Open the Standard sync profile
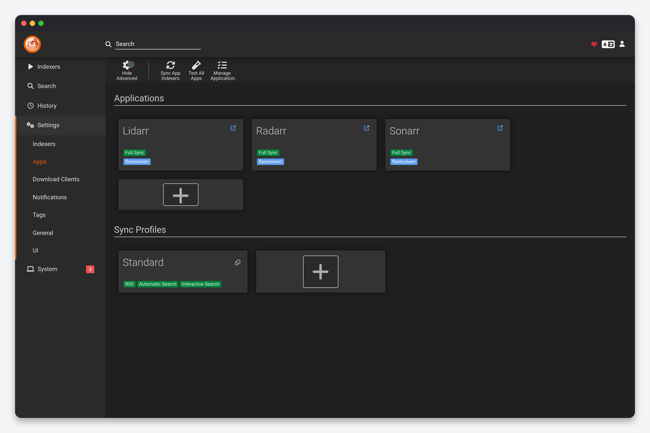The width and height of the screenshot is (650, 433). 183,271
